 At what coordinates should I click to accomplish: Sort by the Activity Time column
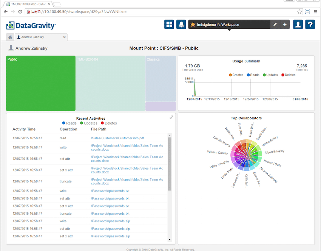pyautogui.click(x=24, y=129)
